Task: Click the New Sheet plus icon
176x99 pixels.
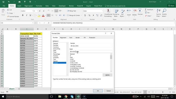Action: click(x=19, y=89)
